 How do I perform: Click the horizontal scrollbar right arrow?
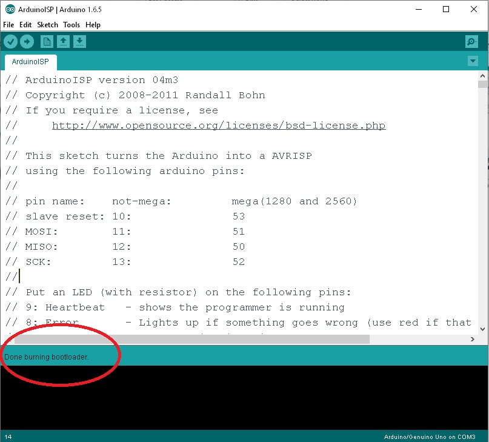pos(473,340)
